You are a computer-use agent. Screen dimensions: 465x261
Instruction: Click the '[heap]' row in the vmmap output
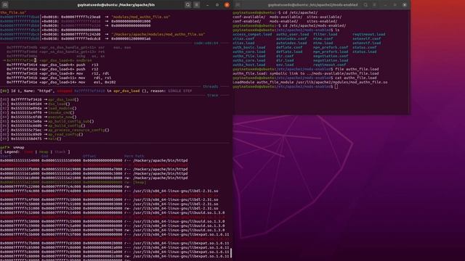tap(73, 182)
